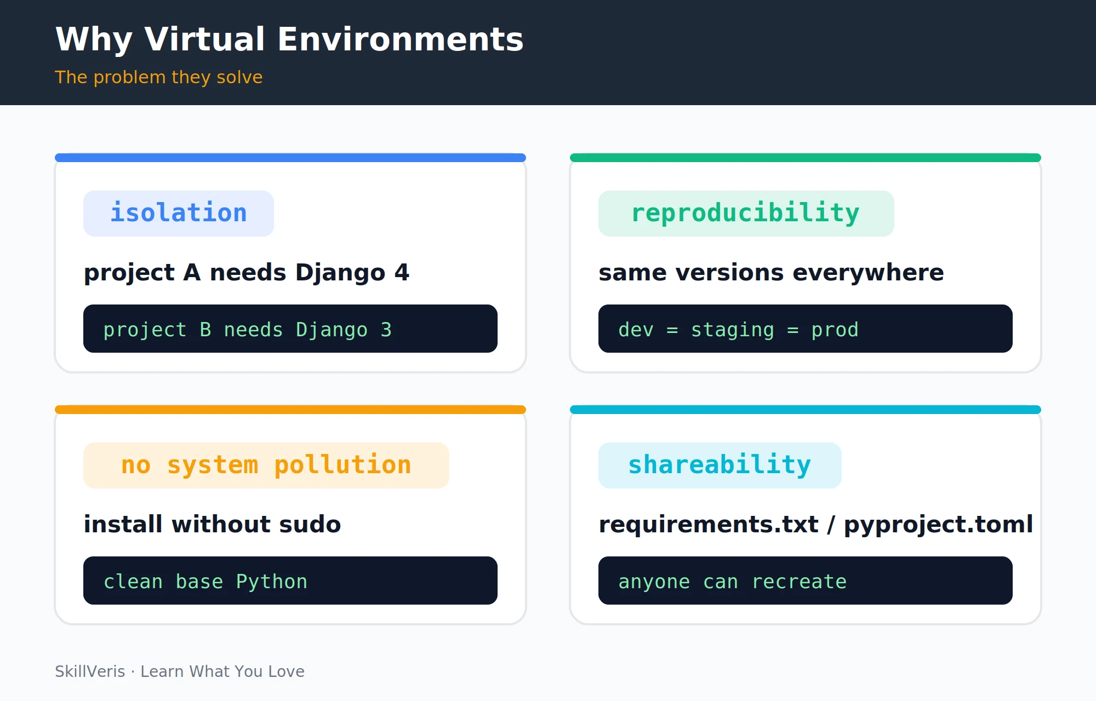Click code box 'dev = staging = prod'
Image resolution: width=1096 pixels, height=701 pixels.
806,329
